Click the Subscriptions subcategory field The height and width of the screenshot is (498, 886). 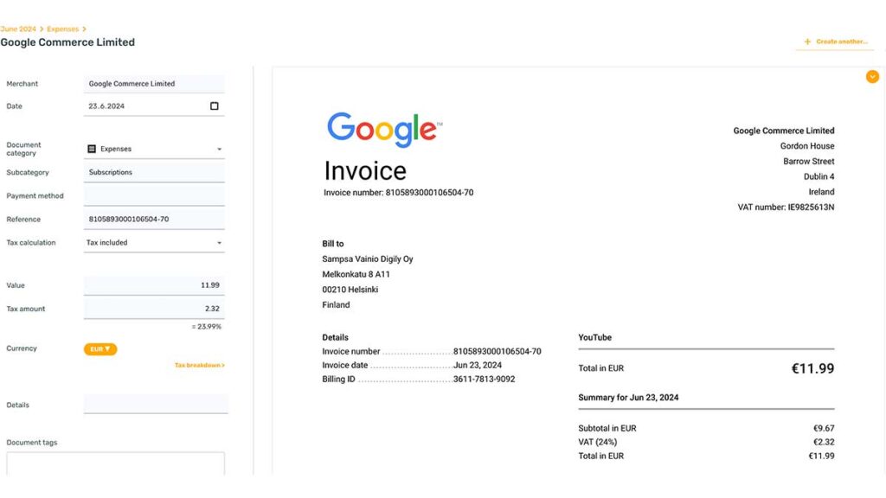point(153,171)
